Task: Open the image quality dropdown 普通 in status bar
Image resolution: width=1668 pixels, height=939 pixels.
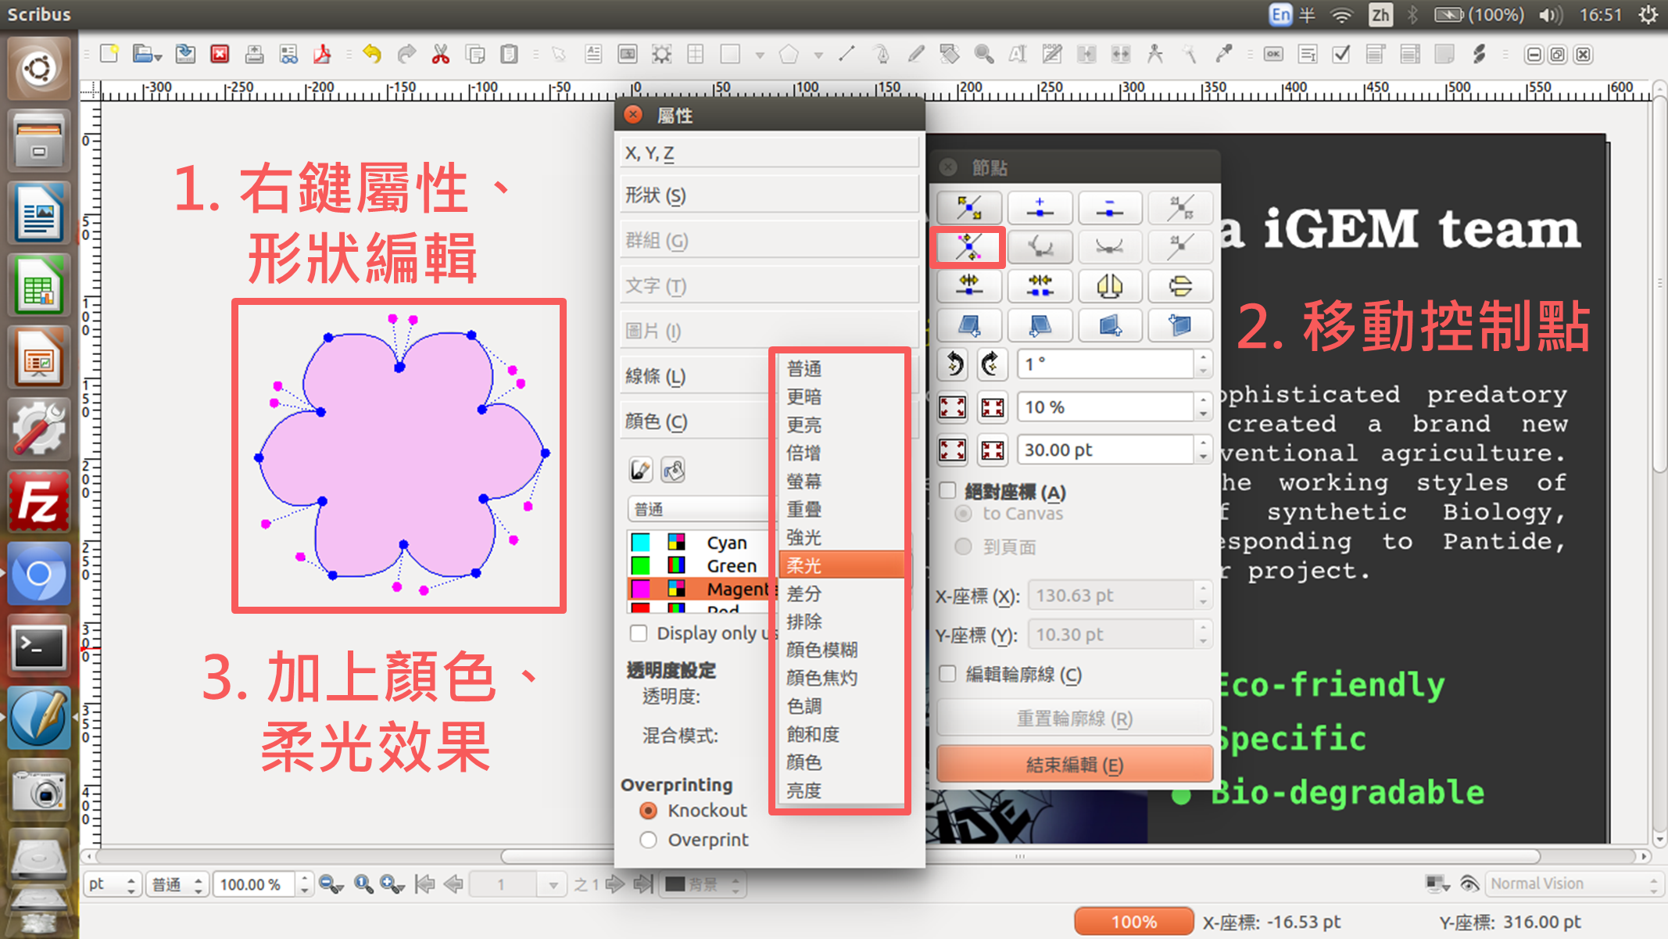Action: (177, 884)
